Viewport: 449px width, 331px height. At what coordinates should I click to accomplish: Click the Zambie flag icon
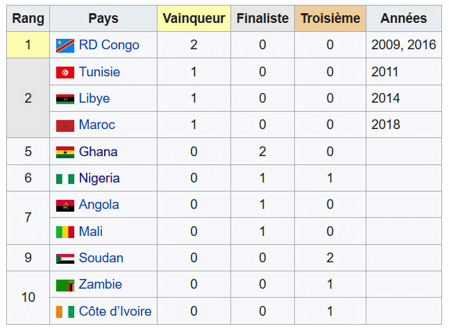[65, 285]
